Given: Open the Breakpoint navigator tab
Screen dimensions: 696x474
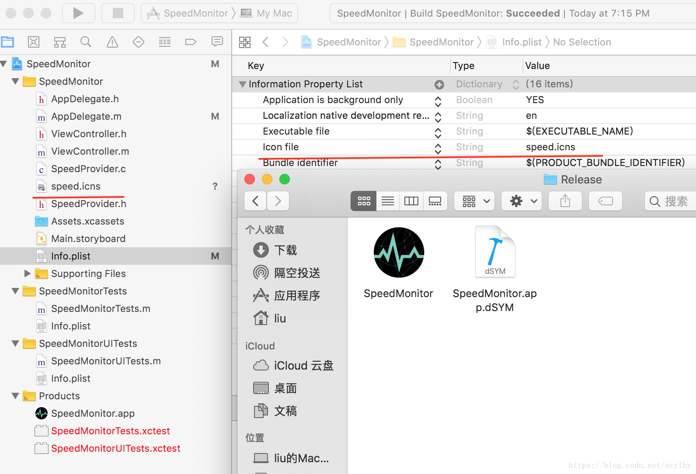Looking at the screenshot, I should [x=191, y=42].
